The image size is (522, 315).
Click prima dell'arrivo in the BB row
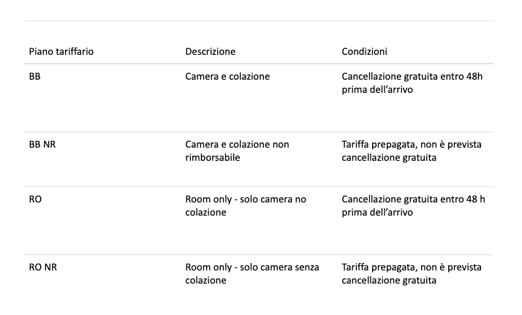[x=377, y=90]
